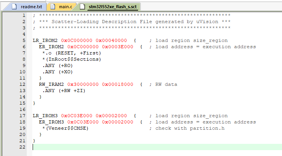Click the ER_IROM3 region name
Viewport: 282px width, 156px height.
click(52, 122)
